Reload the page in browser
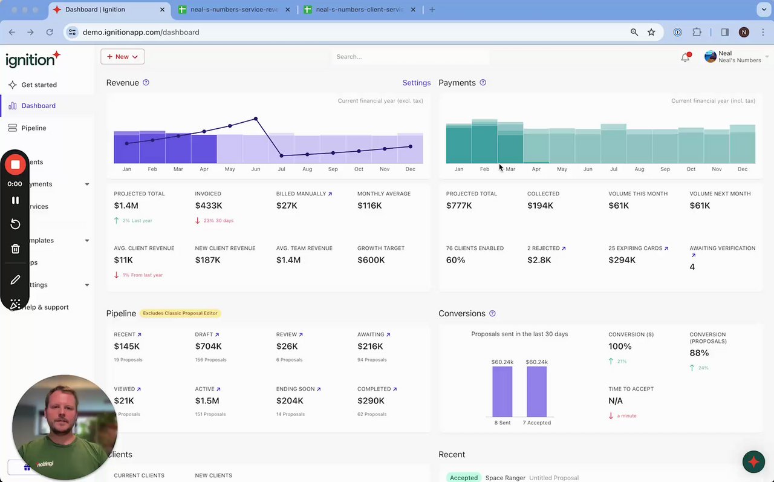774x482 pixels. [x=50, y=32]
